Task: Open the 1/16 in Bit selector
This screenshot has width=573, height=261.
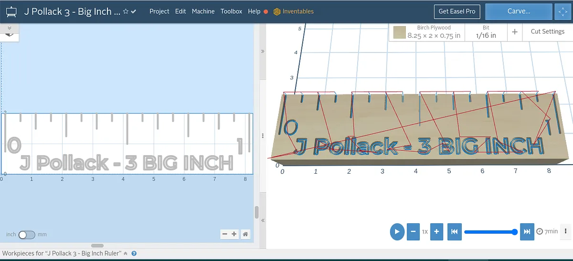Action: click(486, 32)
